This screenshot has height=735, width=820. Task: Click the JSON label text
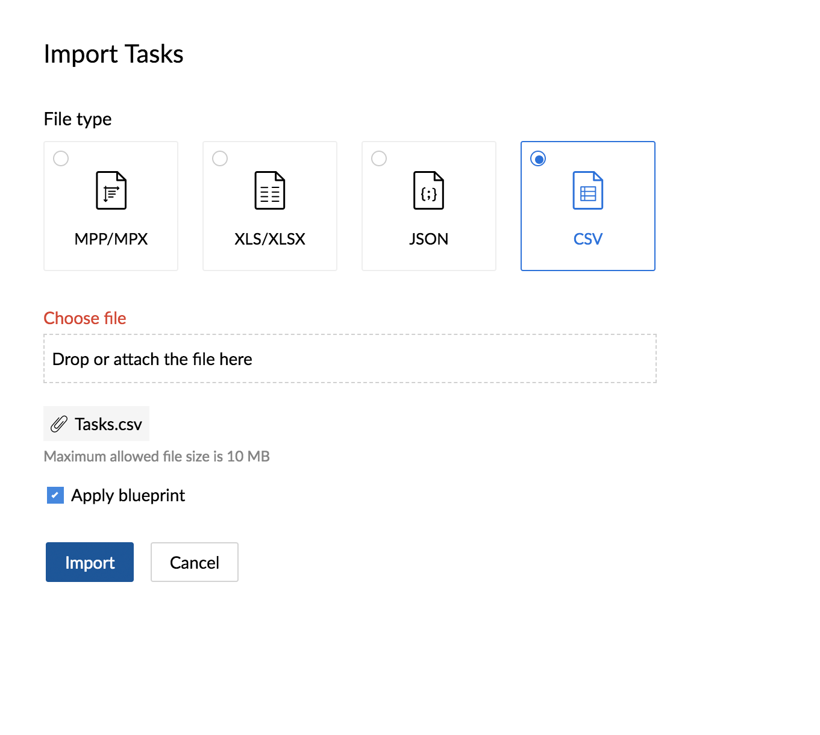[x=428, y=239]
